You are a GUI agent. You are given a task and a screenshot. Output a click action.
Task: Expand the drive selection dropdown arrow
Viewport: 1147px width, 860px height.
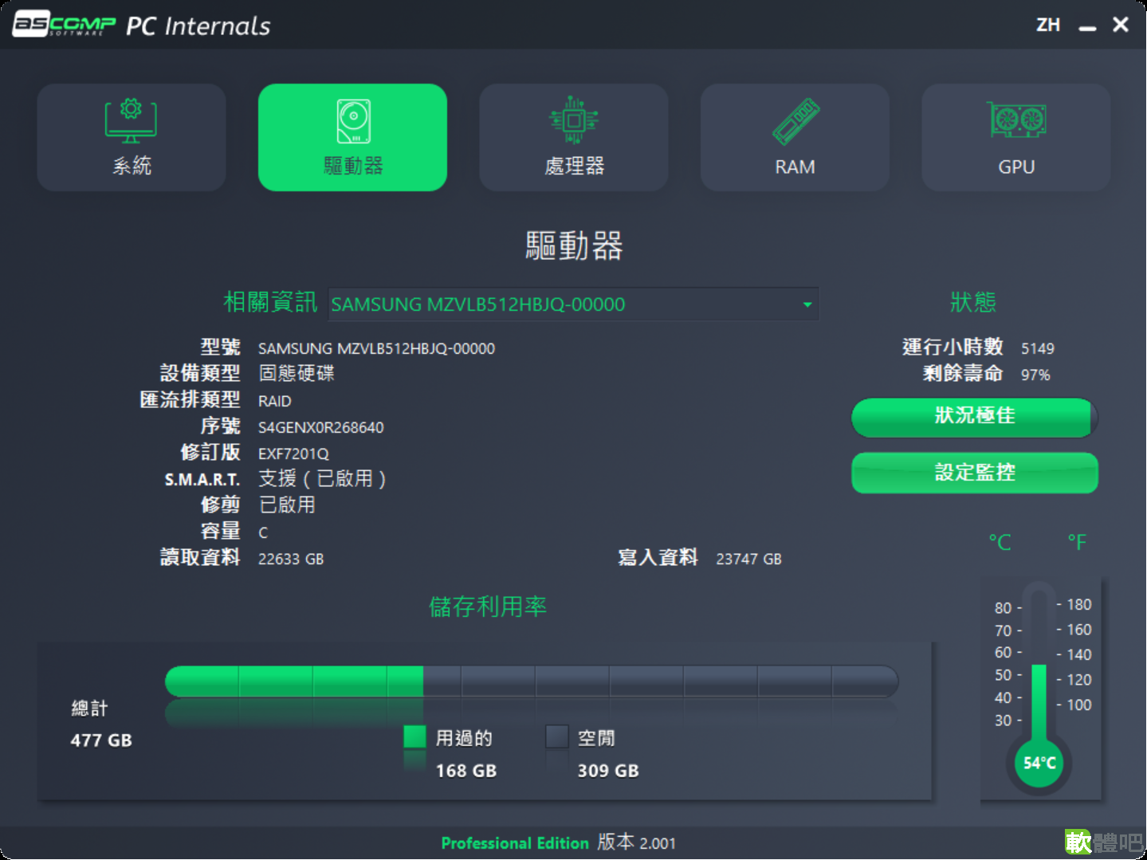[x=807, y=304]
